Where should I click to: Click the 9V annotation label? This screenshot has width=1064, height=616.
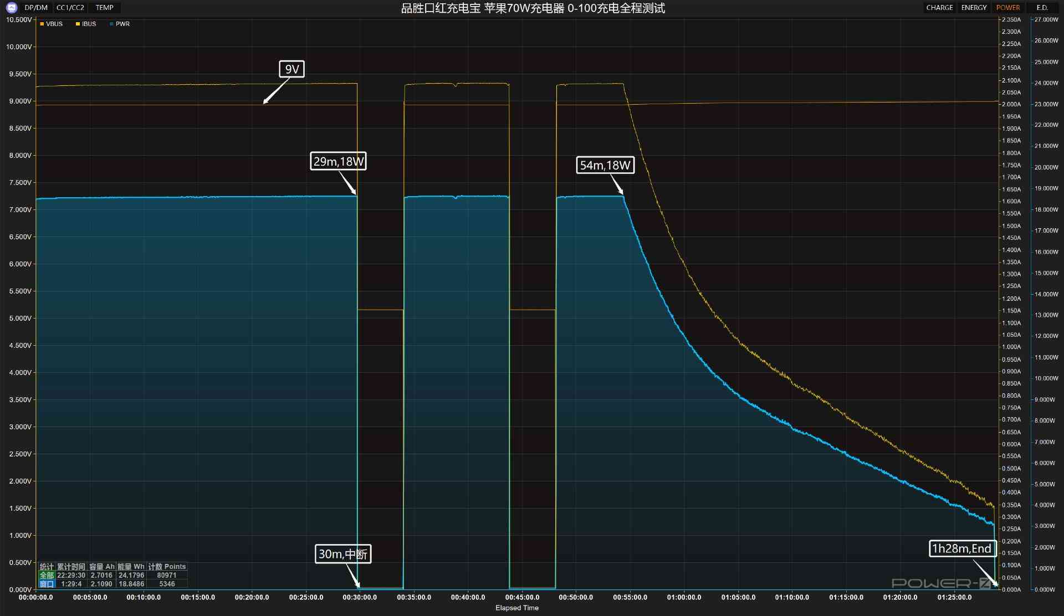click(291, 69)
